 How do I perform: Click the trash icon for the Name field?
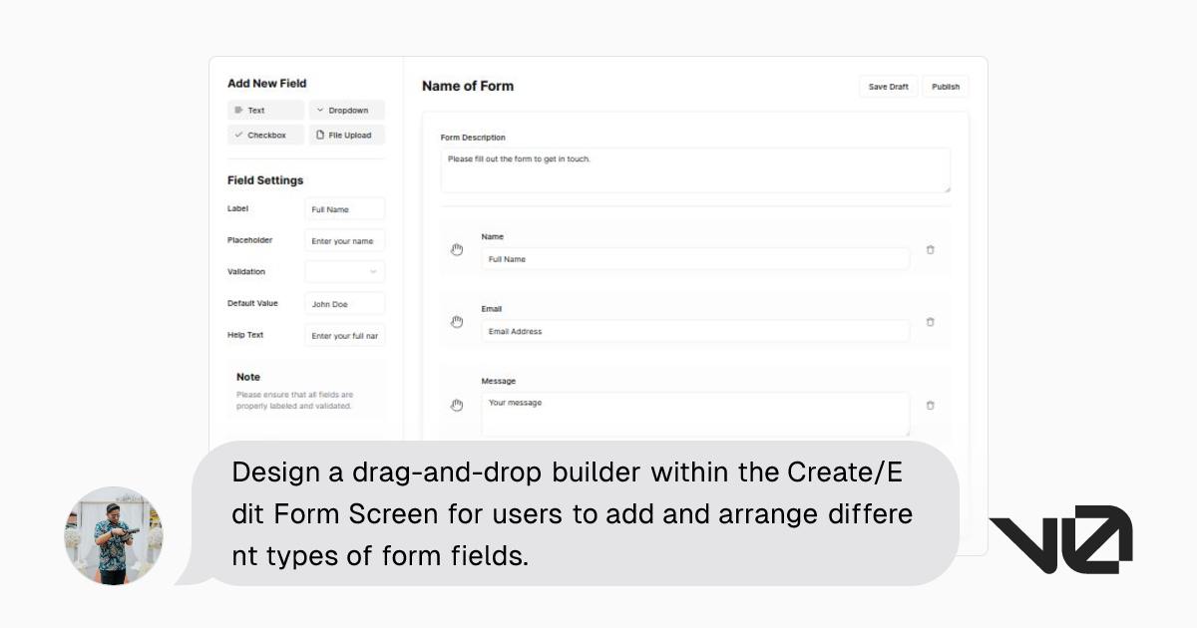[930, 250]
